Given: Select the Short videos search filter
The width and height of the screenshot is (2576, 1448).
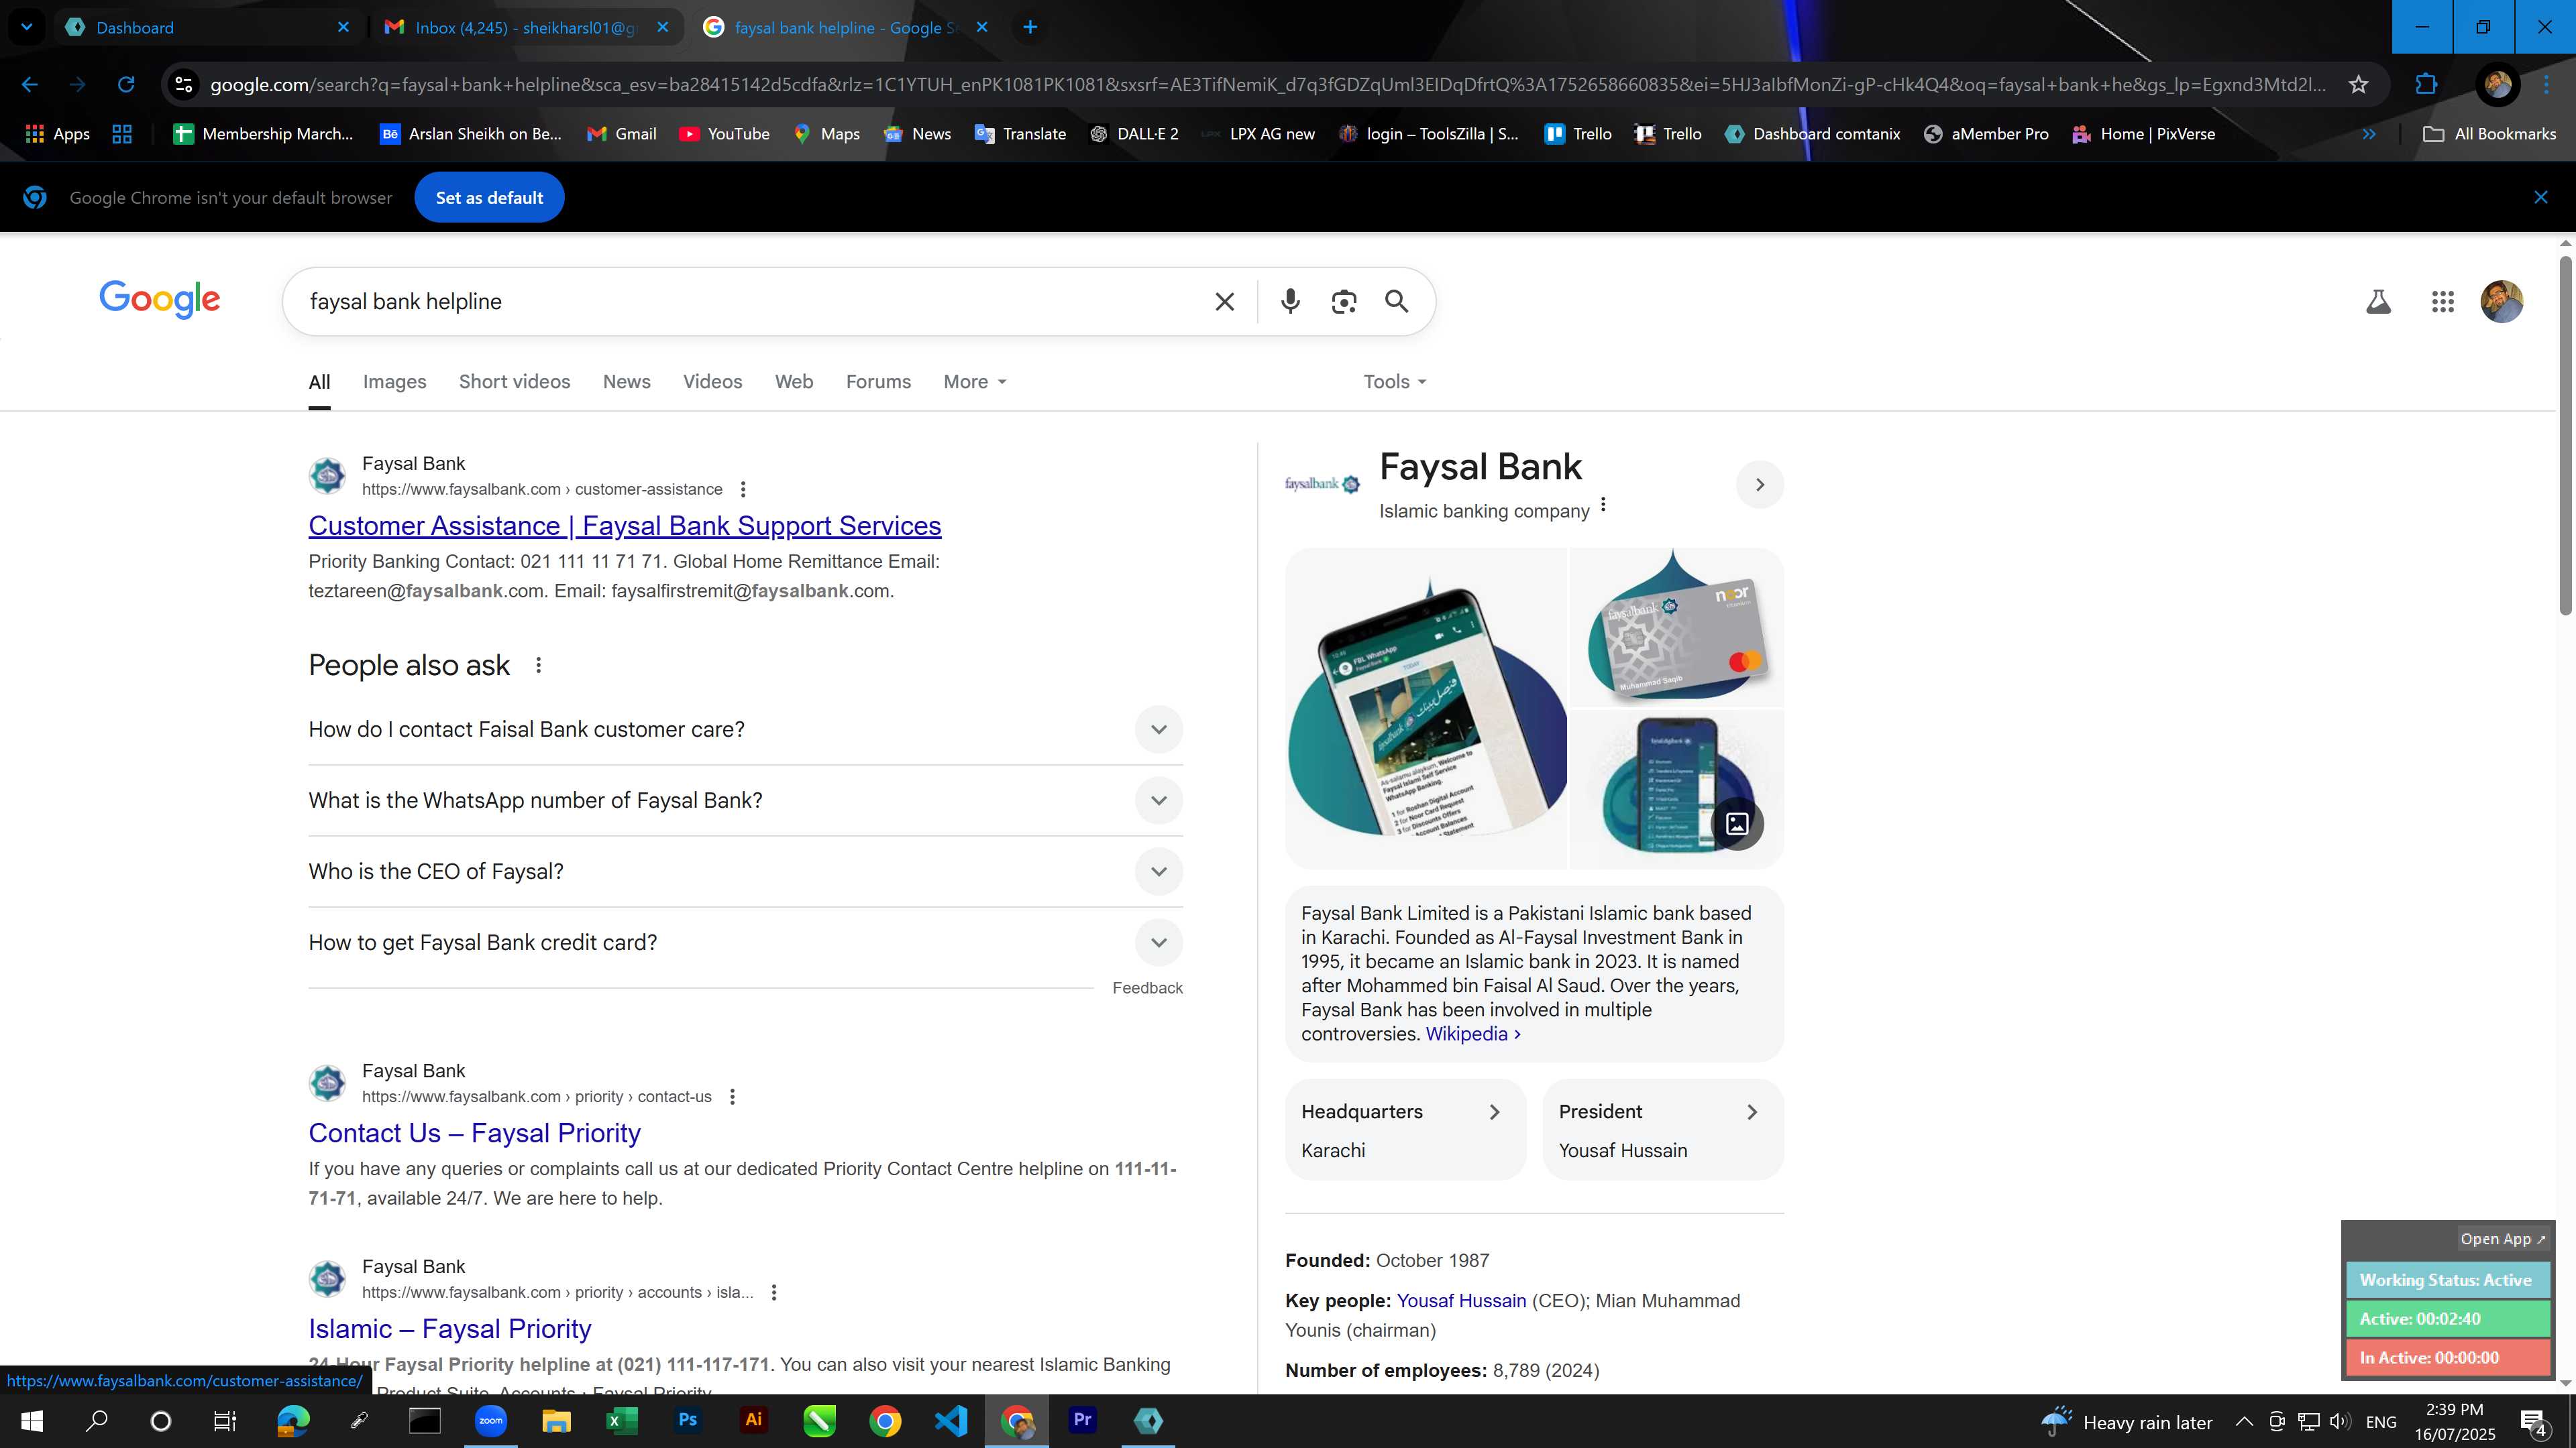Looking at the screenshot, I should (514, 381).
